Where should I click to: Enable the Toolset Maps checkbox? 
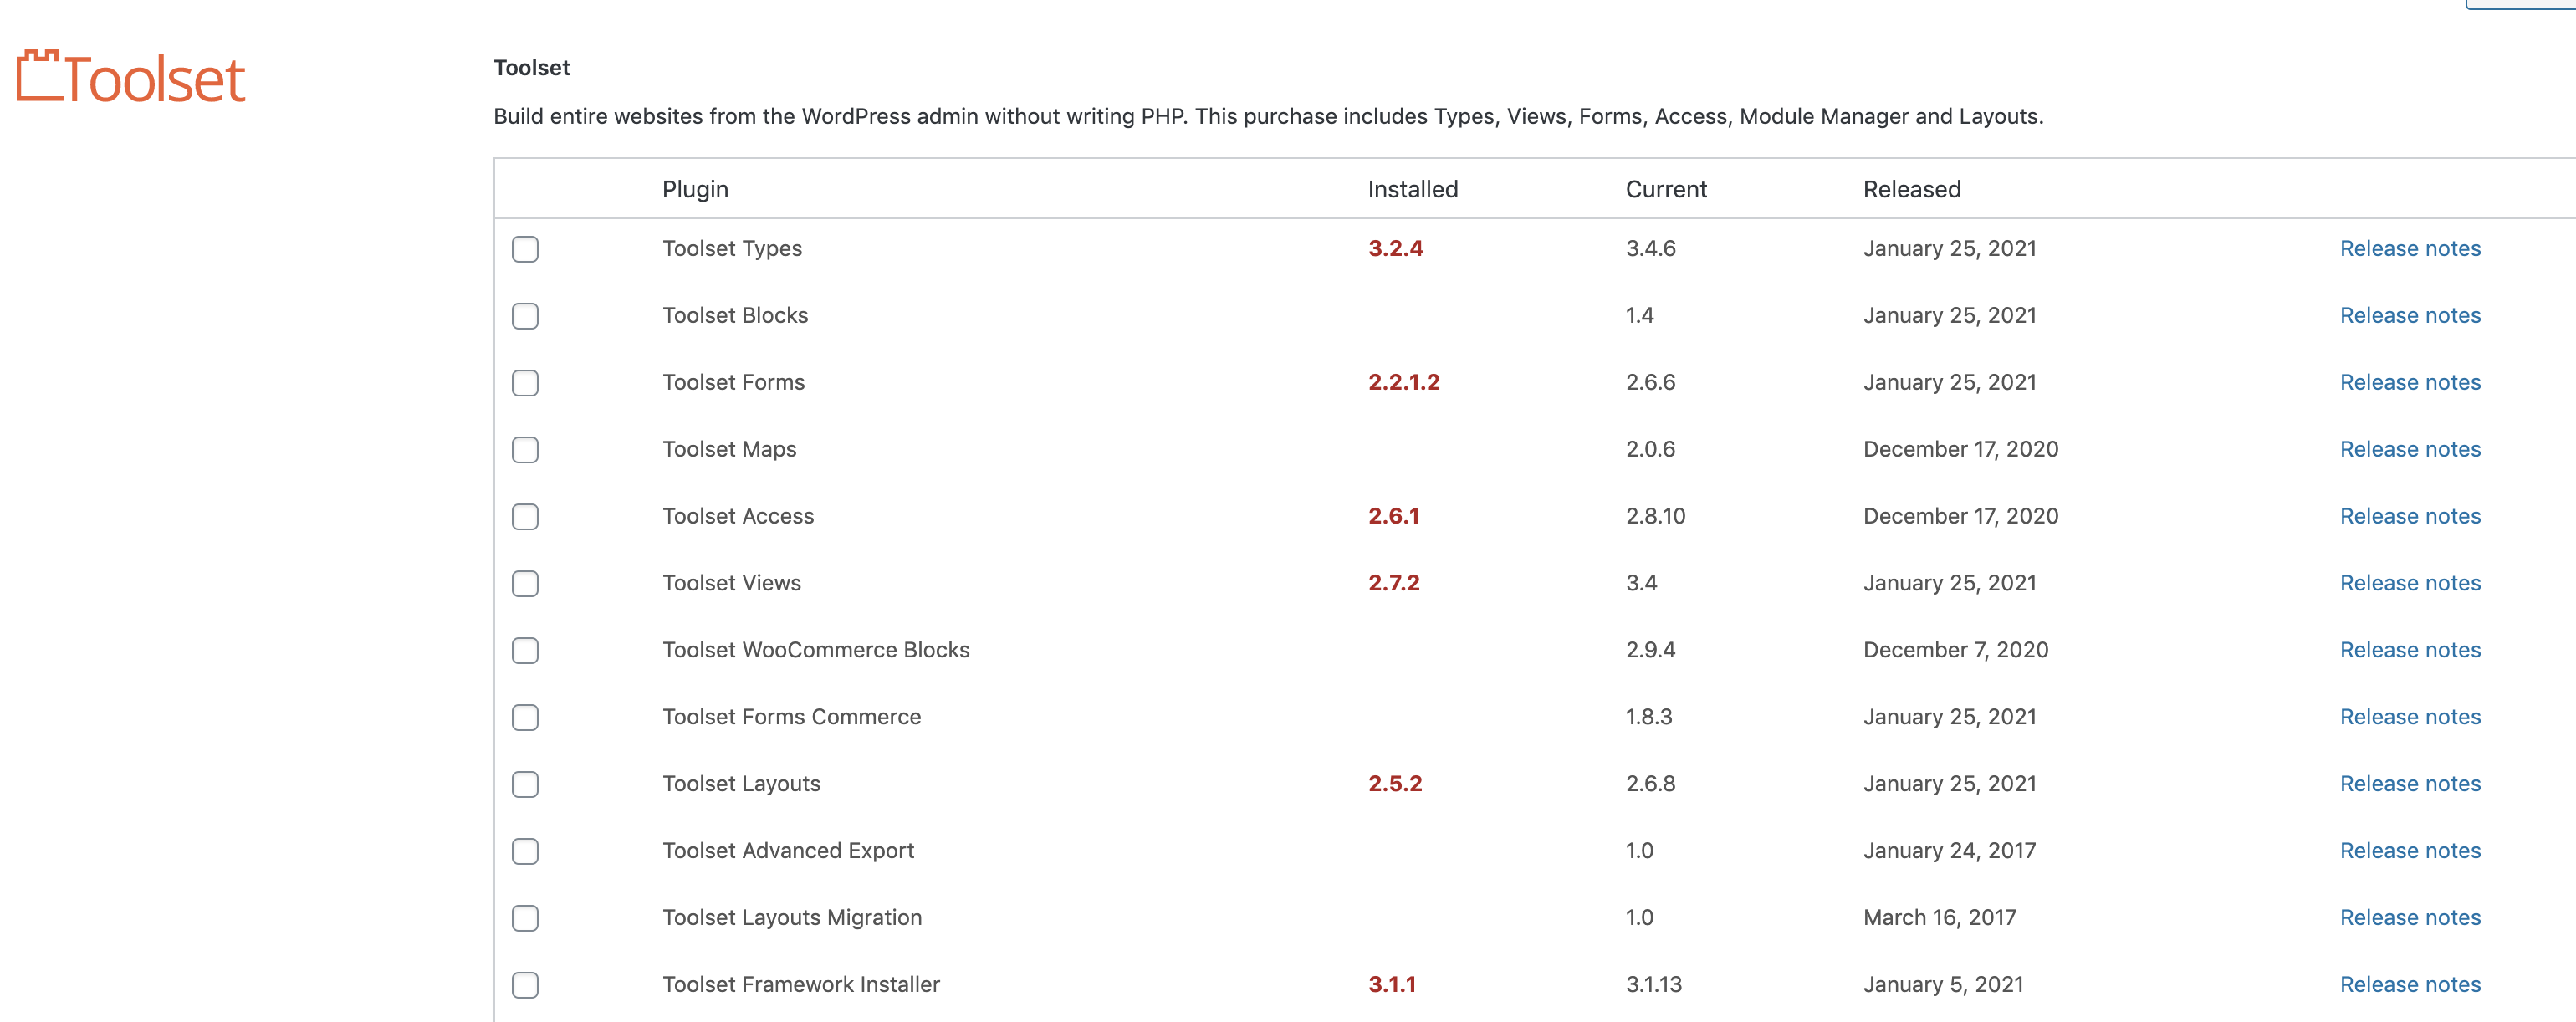(525, 450)
